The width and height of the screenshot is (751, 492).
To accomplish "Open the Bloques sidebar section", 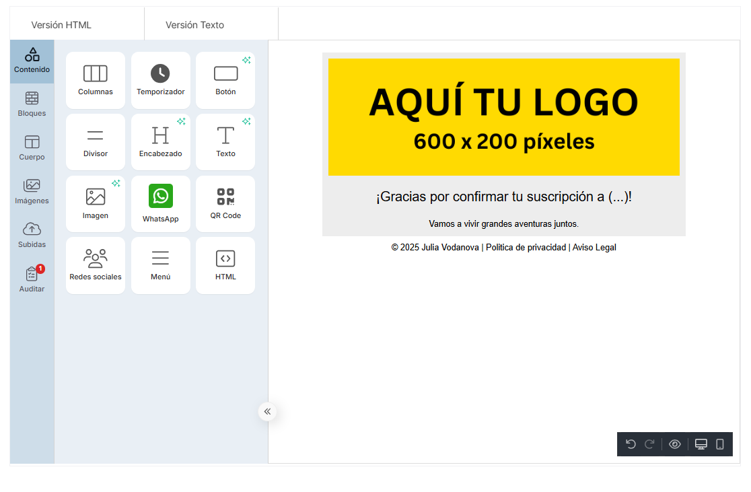I will point(32,104).
